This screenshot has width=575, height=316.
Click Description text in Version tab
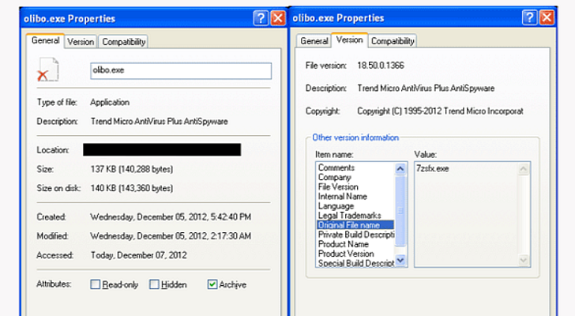426,88
